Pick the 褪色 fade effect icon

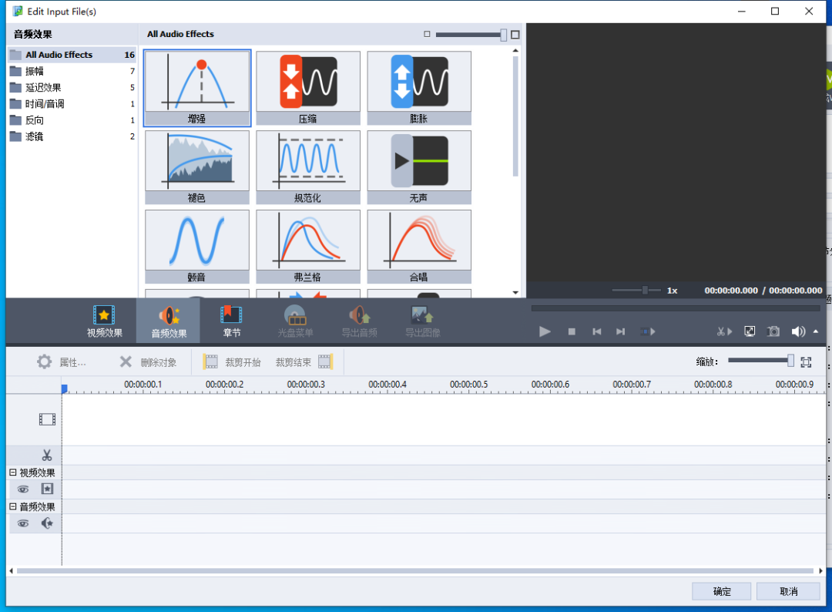tap(197, 167)
